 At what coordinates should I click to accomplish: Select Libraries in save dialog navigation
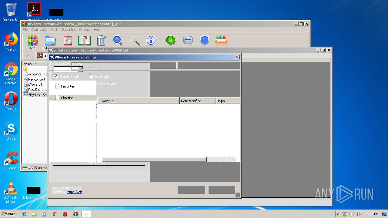(x=67, y=98)
